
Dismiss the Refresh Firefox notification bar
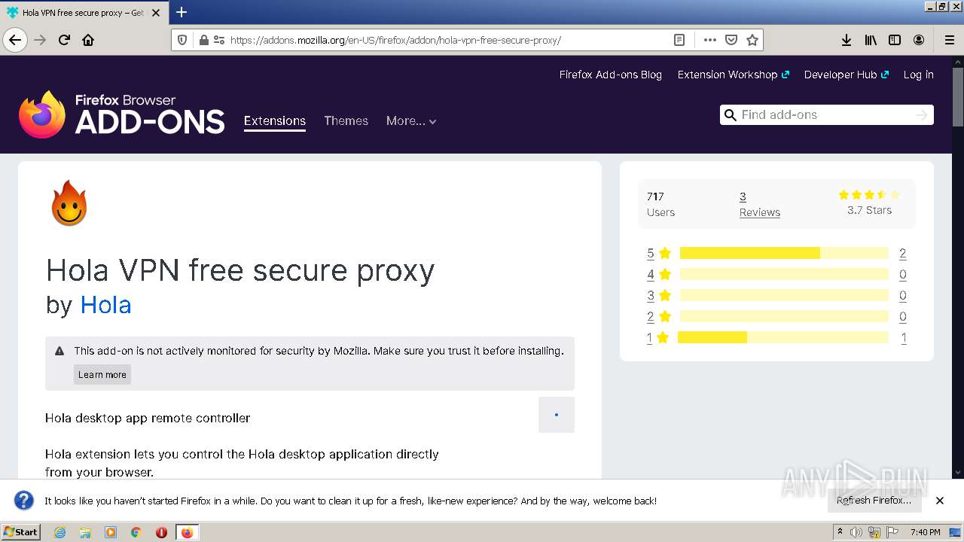940,501
